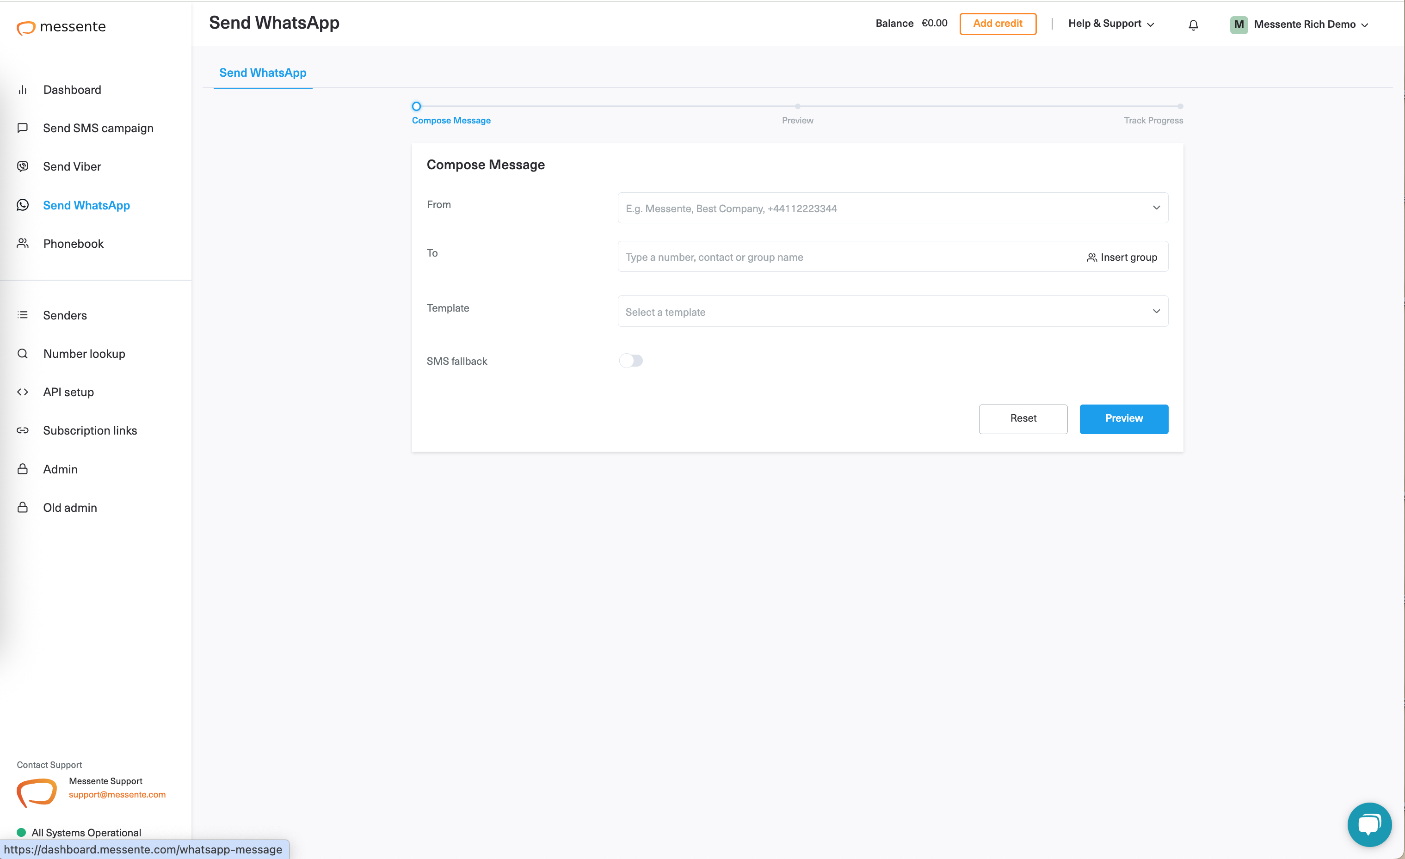Select the Send SMS campaign icon
Viewport: 1405px width, 859px height.
(23, 128)
